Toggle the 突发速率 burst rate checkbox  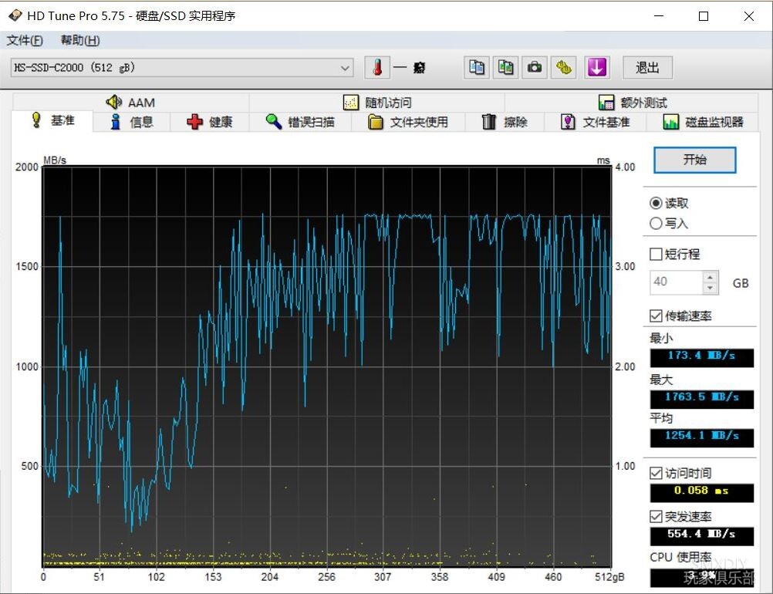tap(656, 516)
